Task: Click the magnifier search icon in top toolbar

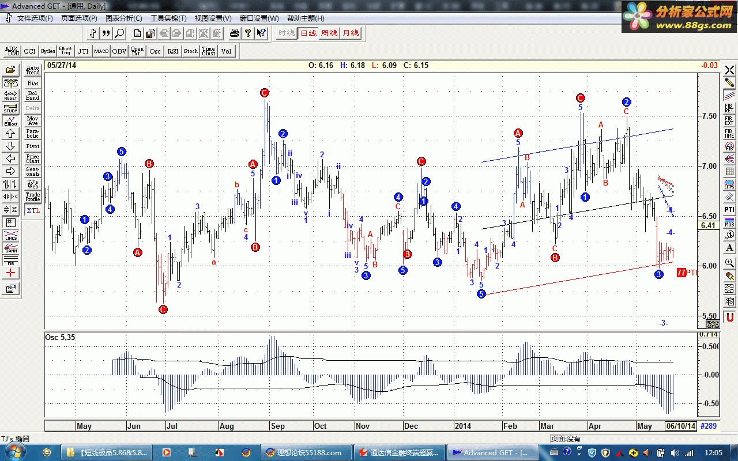Action: (119, 33)
